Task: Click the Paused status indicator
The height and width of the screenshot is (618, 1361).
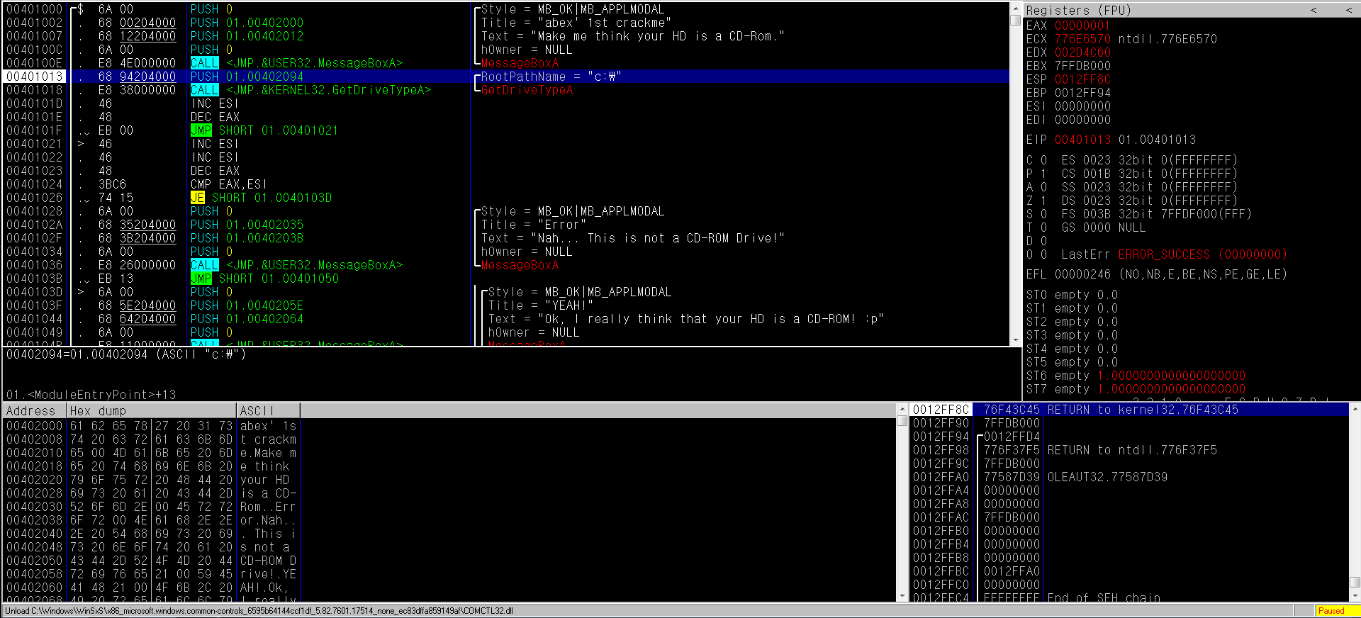Action: pyautogui.click(x=1337, y=611)
